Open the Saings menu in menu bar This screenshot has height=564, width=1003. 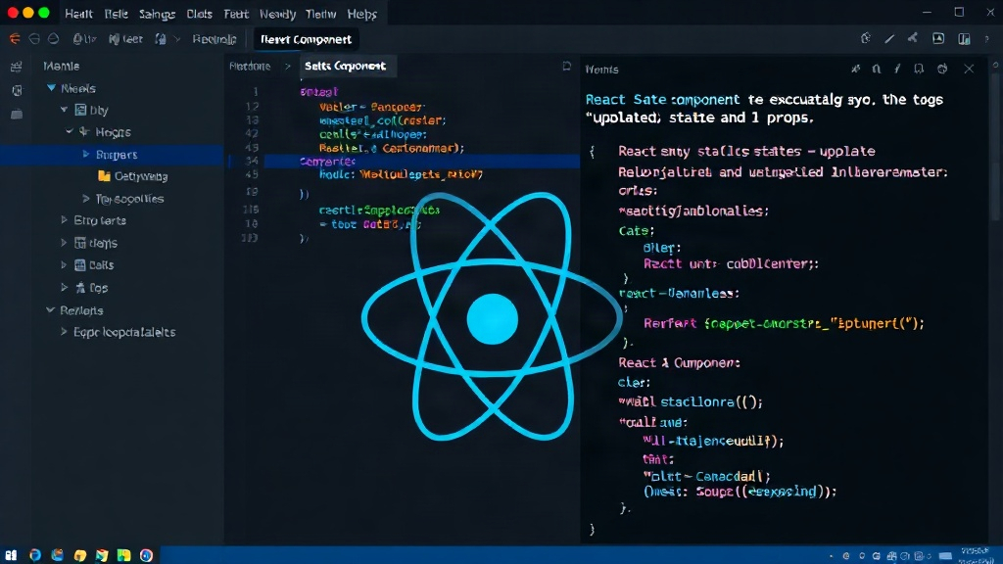click(157, 14)
